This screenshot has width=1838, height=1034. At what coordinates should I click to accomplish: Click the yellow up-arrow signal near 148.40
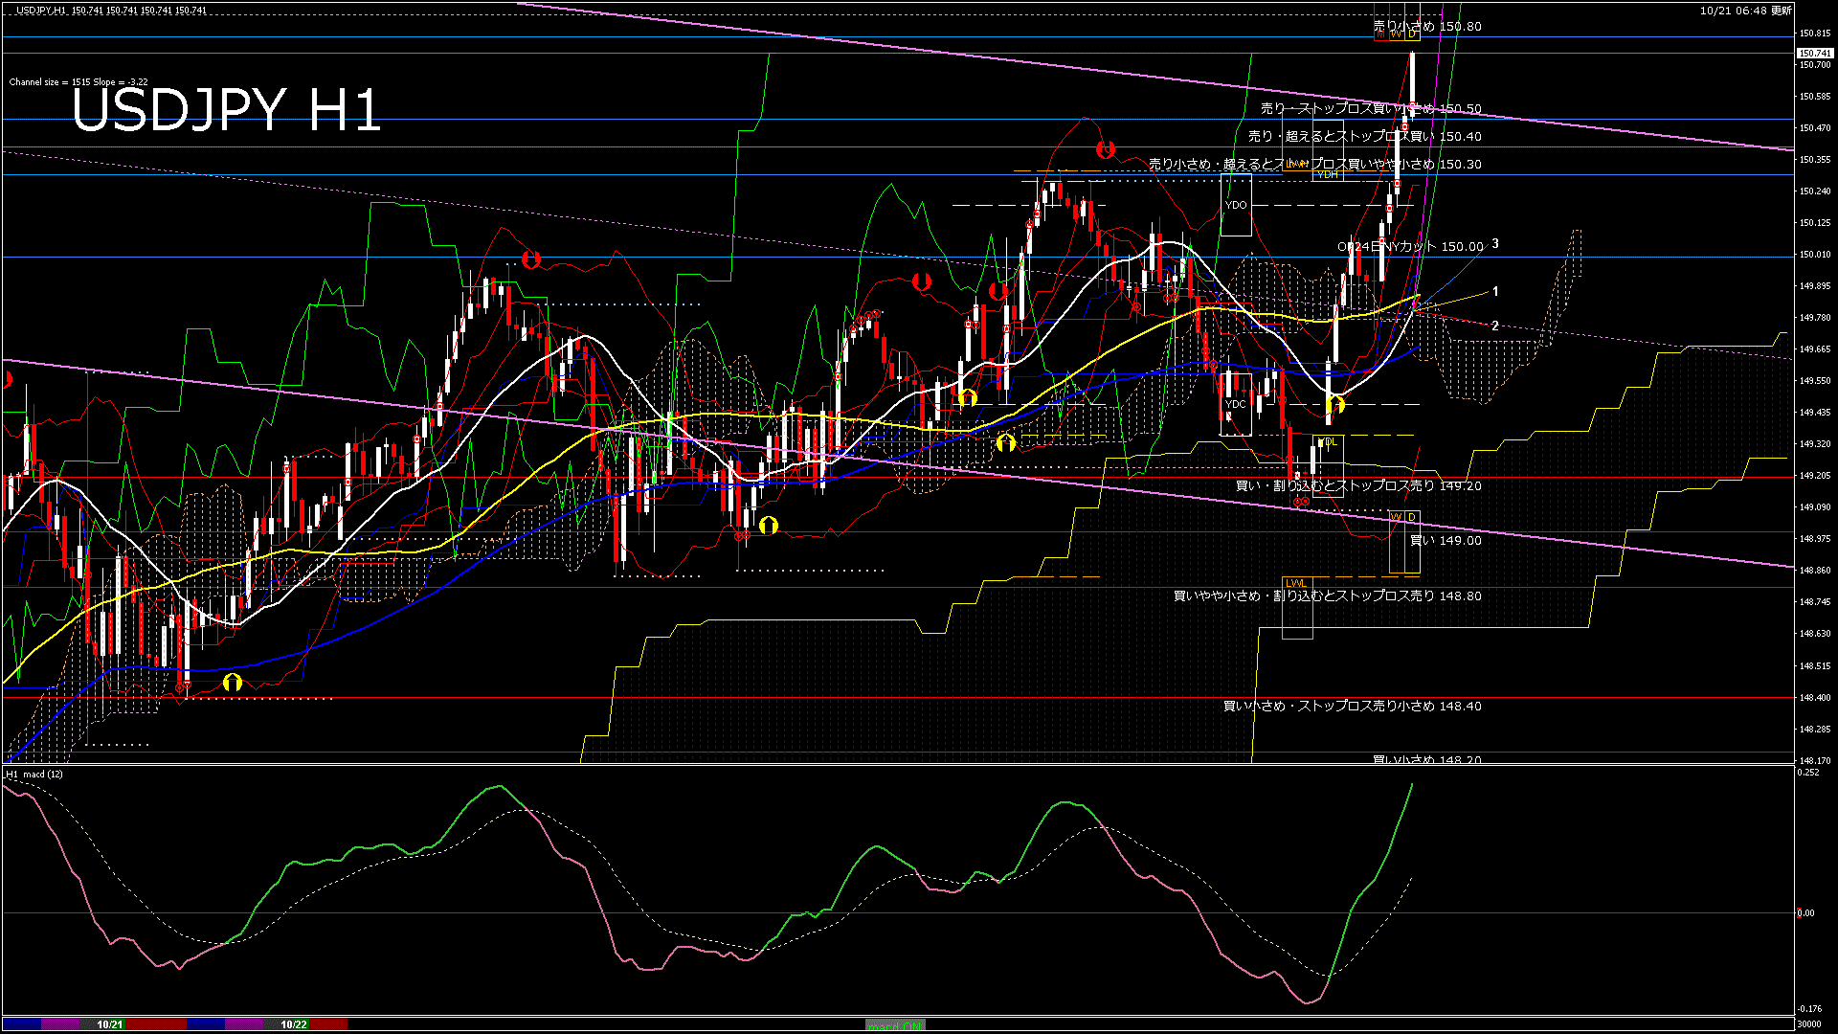click(x=233, y=683)
